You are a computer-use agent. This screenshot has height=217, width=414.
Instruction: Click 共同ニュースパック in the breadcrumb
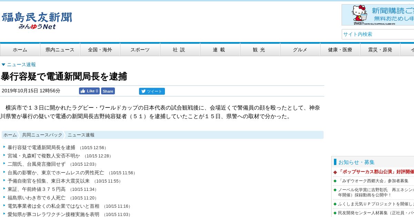42,135
